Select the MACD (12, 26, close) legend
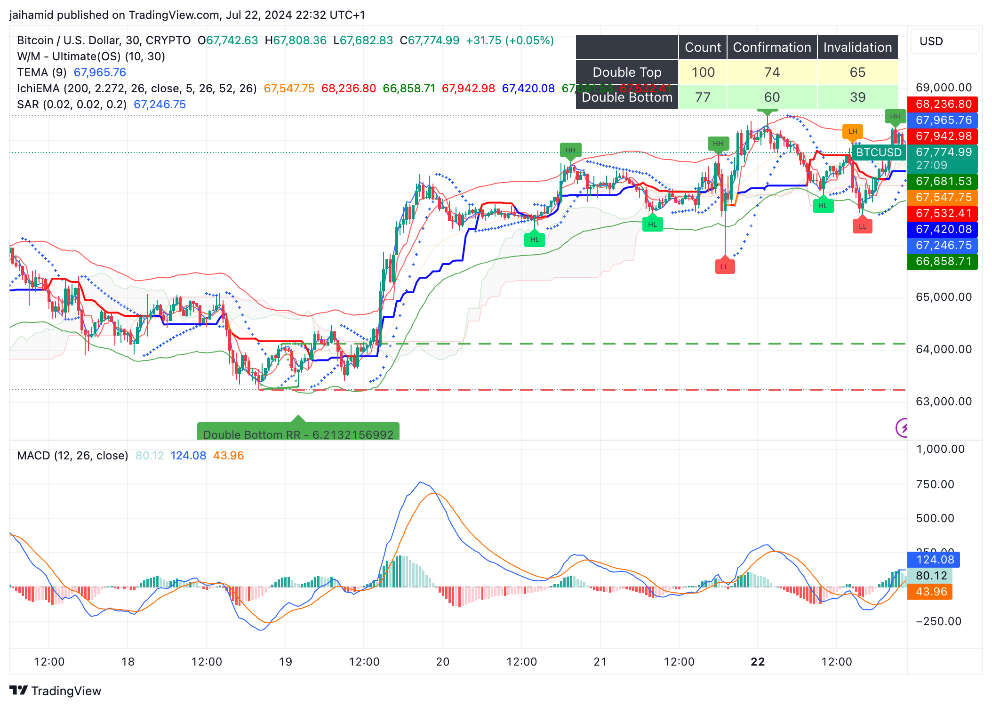 (x=72, y=456)
